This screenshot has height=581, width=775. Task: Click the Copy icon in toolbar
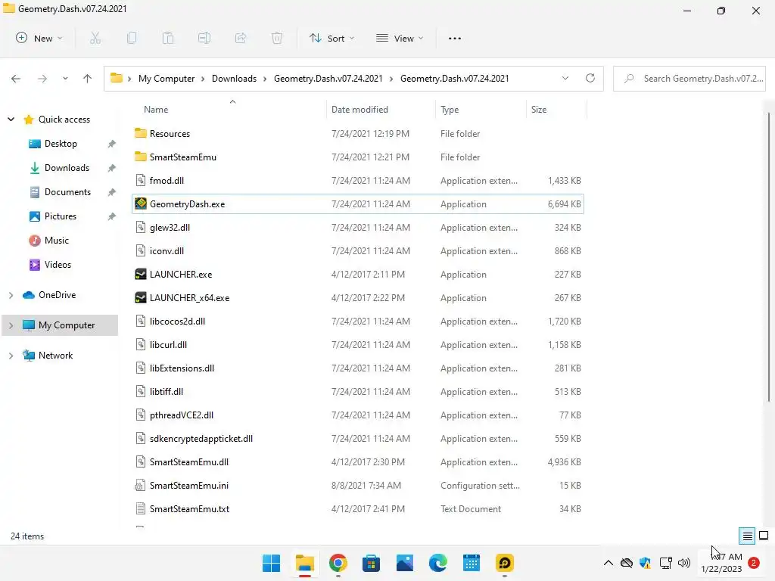click(132, 38)
